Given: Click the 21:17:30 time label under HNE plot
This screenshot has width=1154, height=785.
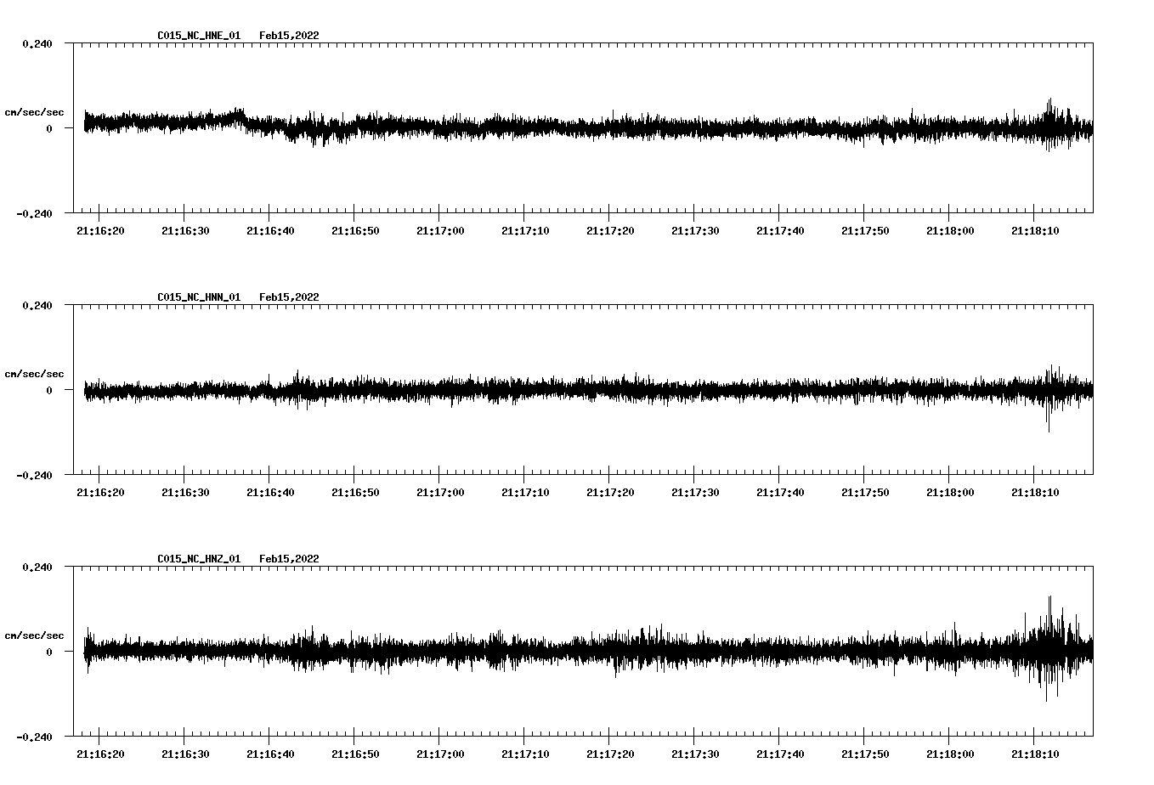Looking at the screenshot, I should click(x=695, y=231).
